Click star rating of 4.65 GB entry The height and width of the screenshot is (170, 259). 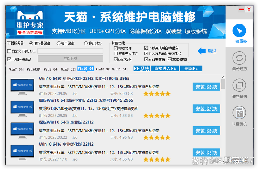coord(157,159)
